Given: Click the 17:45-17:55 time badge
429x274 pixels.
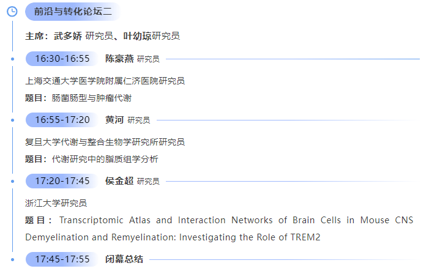Looking at the screenshot, I should click(x=62, y=259).
